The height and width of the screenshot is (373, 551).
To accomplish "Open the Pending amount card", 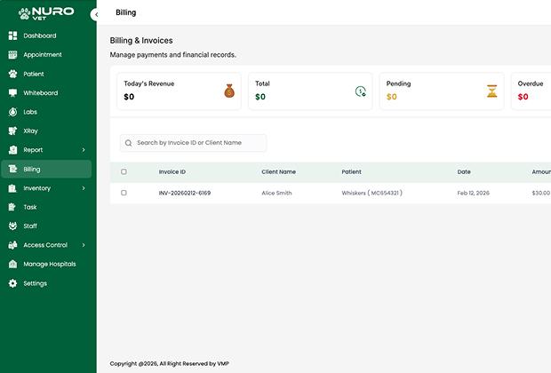I will pyautogui.click(x=442, y=91).
